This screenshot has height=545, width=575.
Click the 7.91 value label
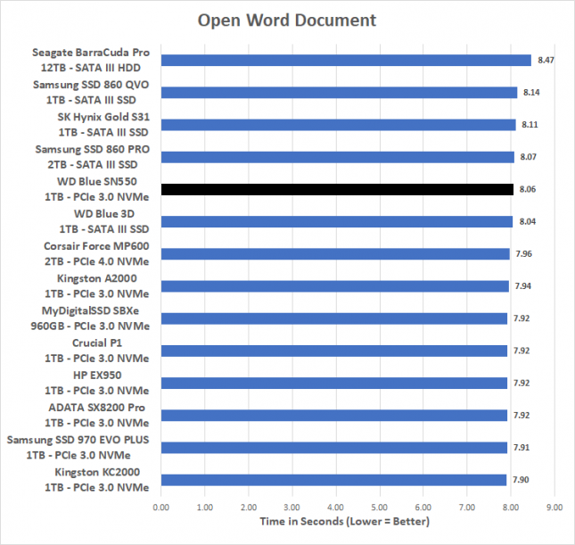click(x=522, y=448)
